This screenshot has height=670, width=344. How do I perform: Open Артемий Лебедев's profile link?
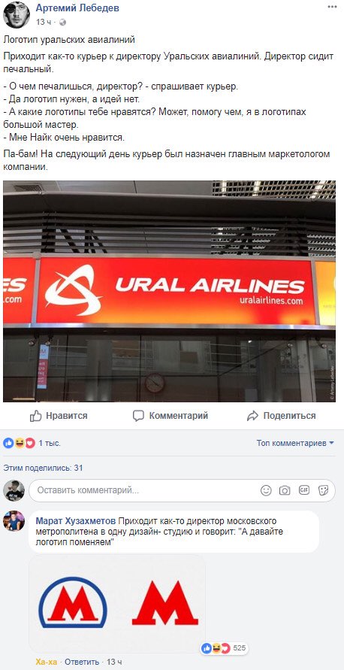tap(77, 8)
